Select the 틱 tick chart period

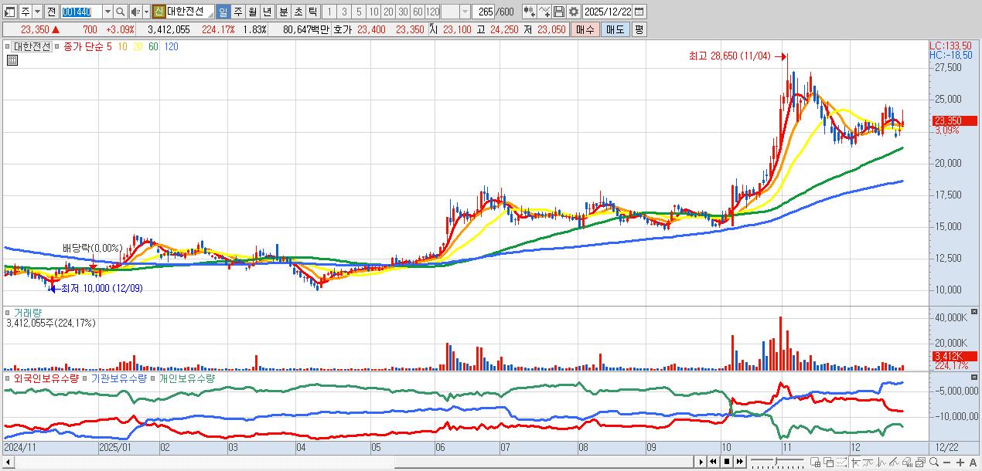(x=312, y=12)
